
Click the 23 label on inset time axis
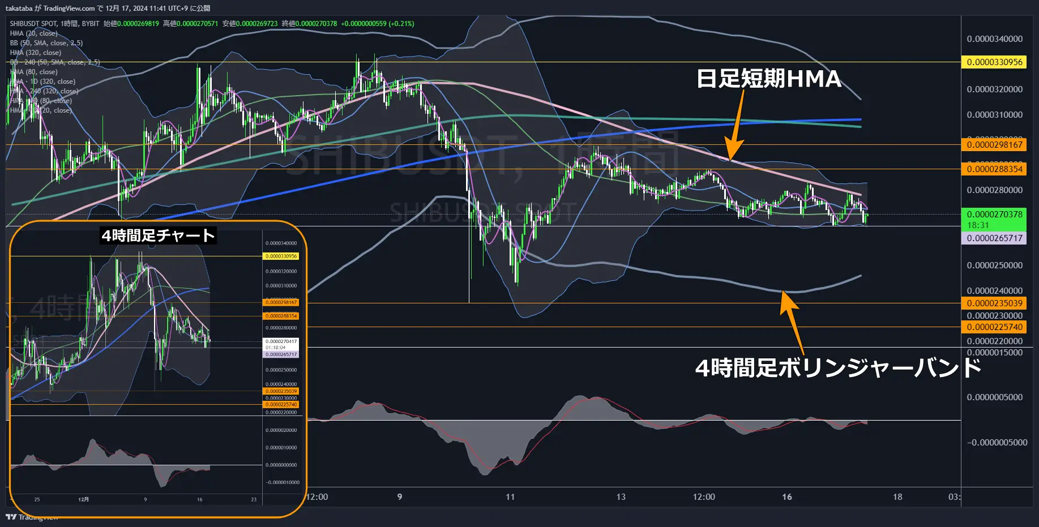tap(254, 499)
